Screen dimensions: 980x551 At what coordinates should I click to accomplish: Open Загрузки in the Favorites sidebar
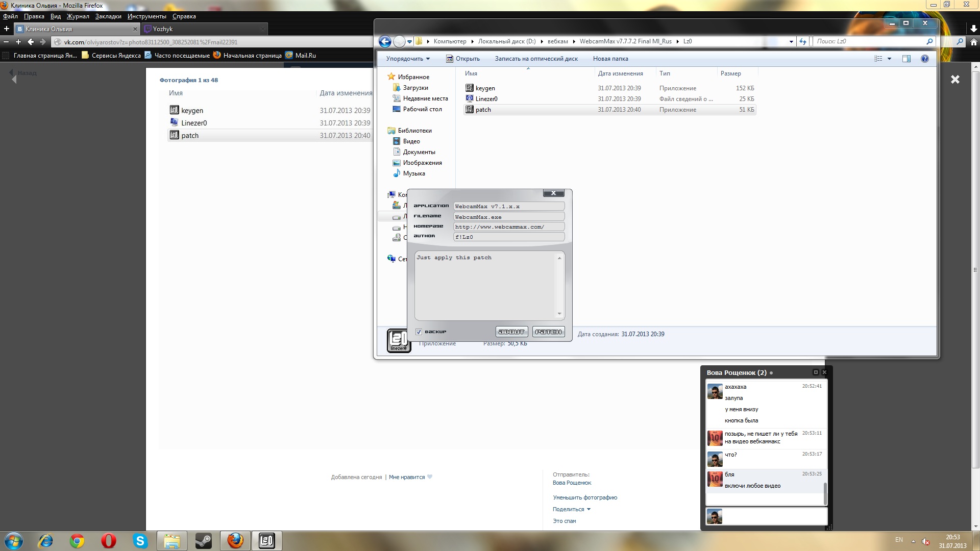coord(415,88)
